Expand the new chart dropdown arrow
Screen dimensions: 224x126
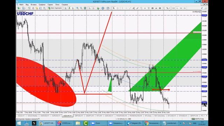pyautogui.click(x=20, y=8)
